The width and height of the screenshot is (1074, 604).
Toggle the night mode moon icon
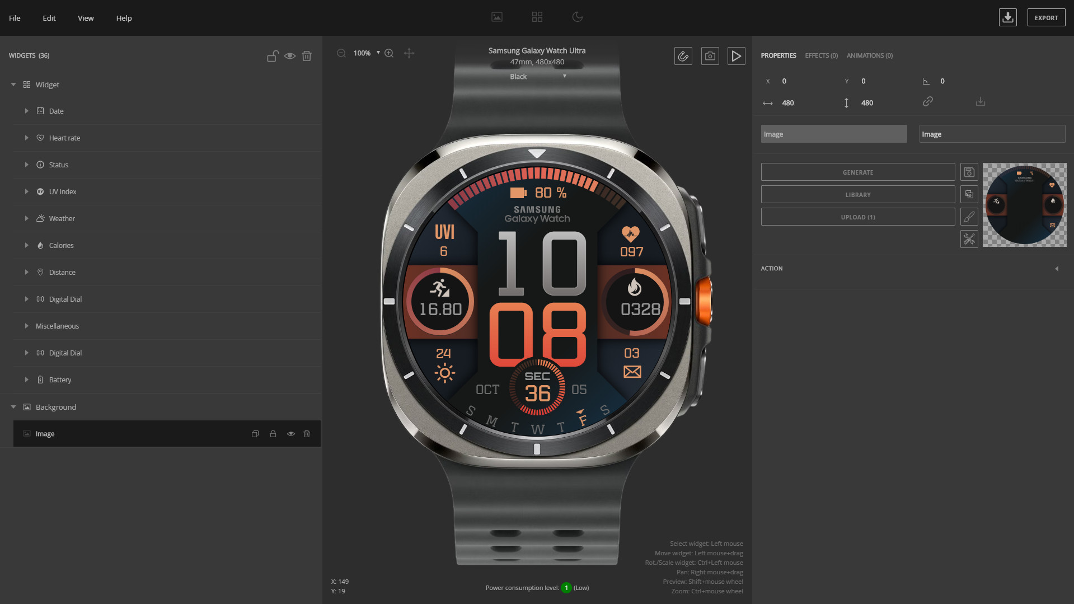[x=578, y=17]
